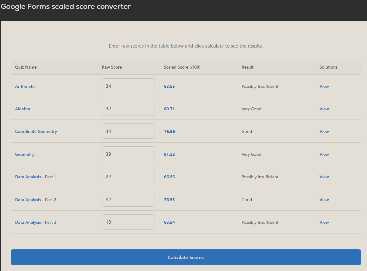
Task: Click the Geometry raw score input
Action: point(128,154)
